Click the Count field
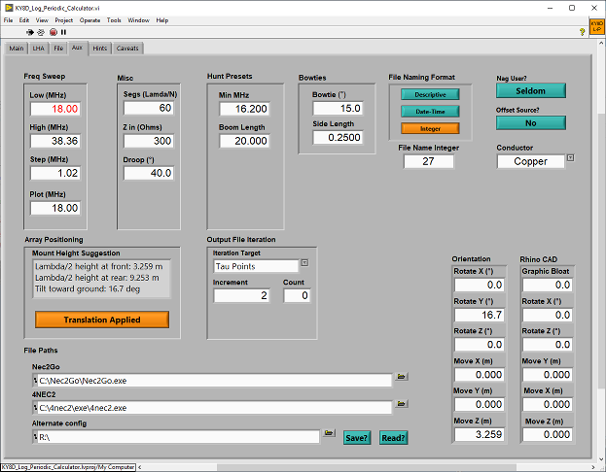Image resolution: width=606 pixels, height=472 pixels. point(297,295)
